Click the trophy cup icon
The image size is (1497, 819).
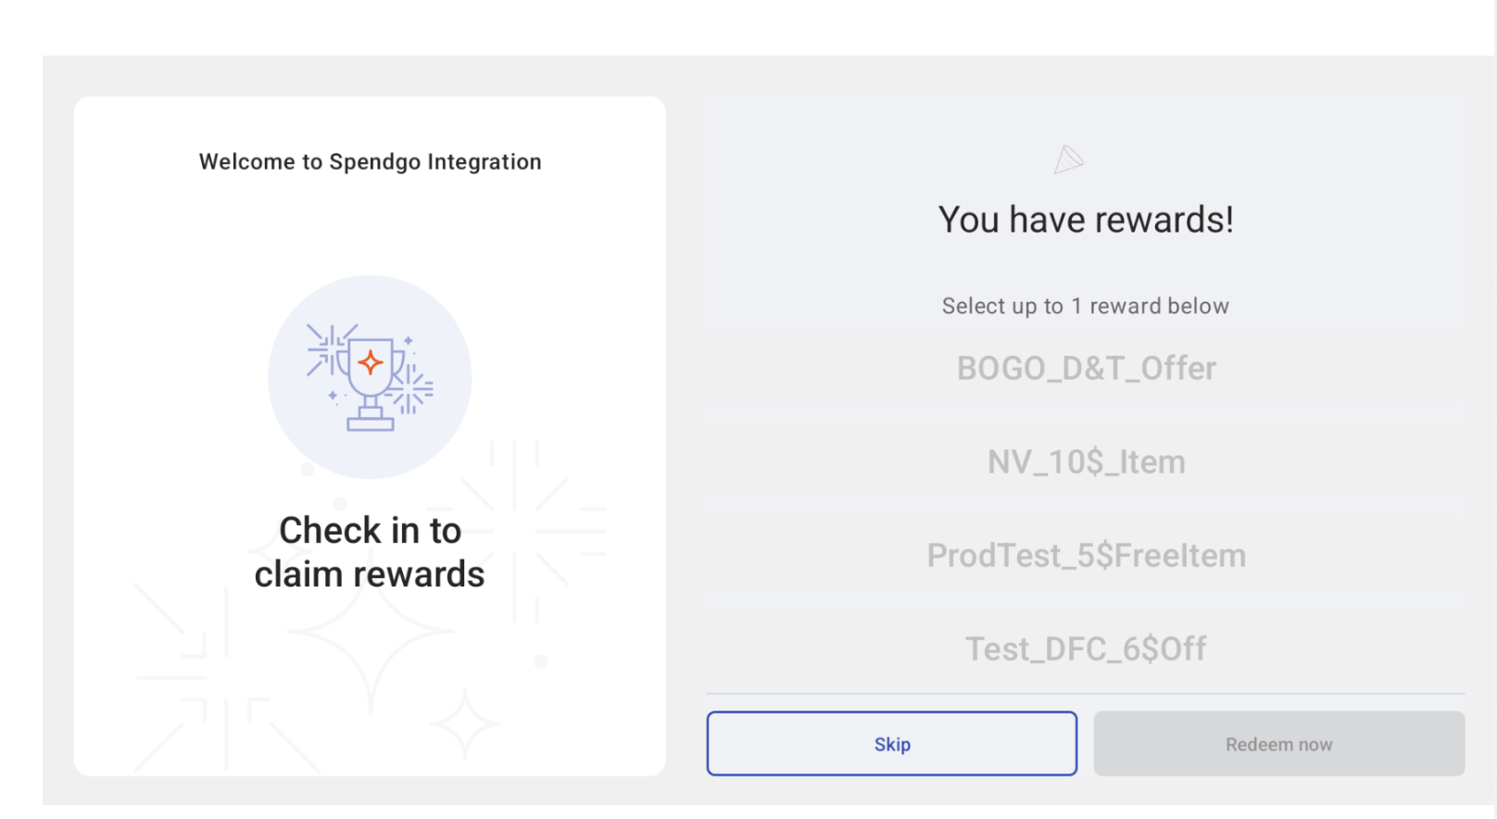point(371,378)
